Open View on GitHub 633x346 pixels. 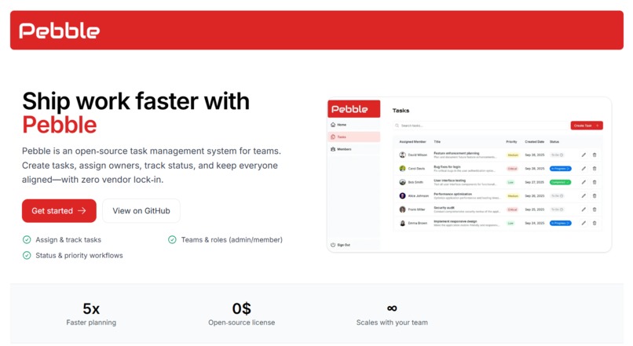pos(141,210)
